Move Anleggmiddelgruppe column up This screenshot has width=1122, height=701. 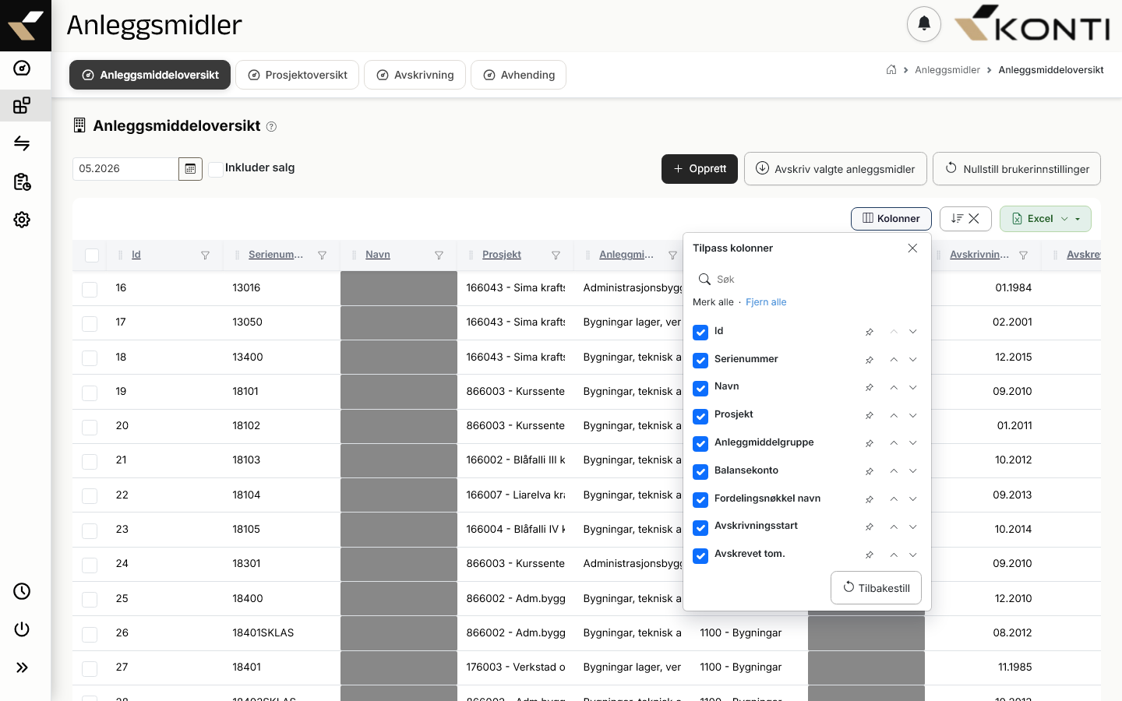tap(894, 443)
